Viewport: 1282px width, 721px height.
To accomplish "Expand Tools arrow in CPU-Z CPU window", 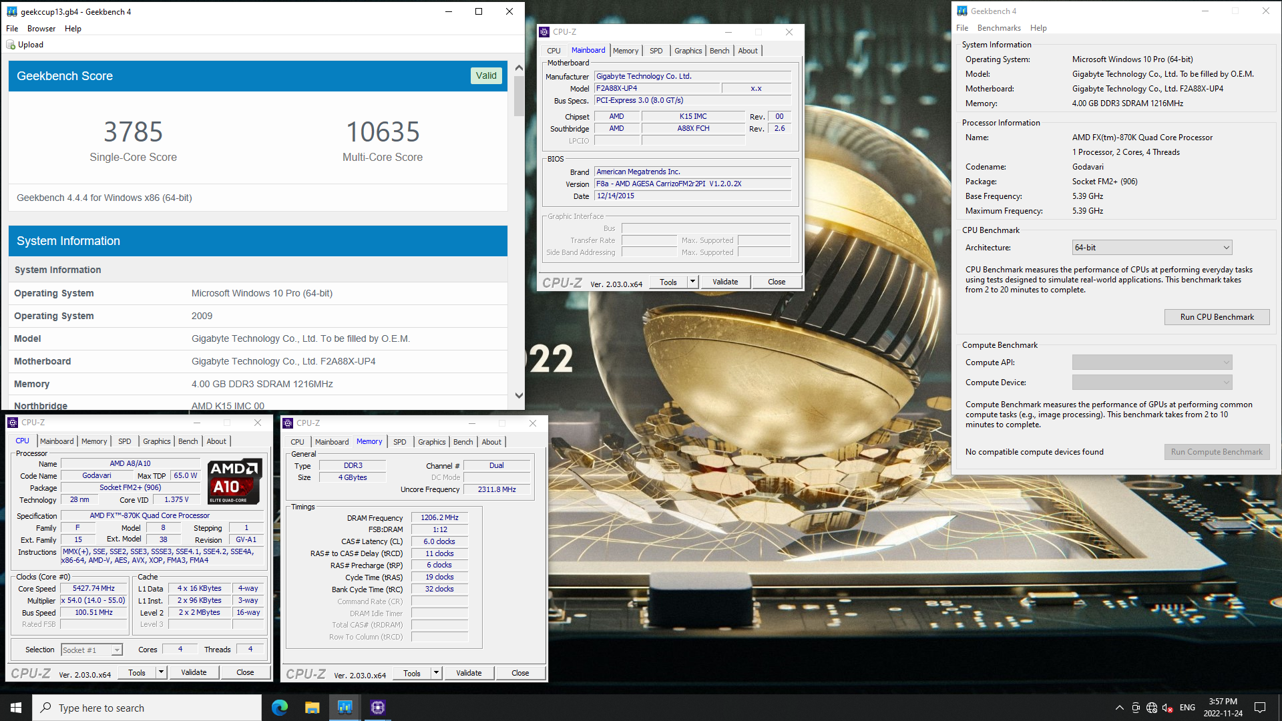I will (161, 672).
